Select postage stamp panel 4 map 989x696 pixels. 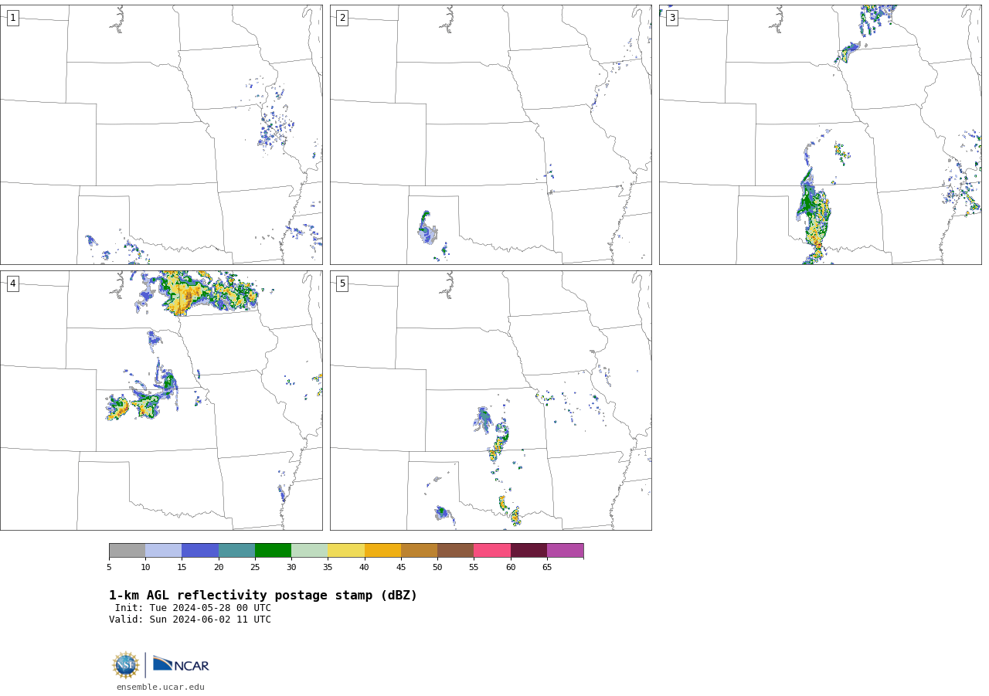tap(161, 400)
